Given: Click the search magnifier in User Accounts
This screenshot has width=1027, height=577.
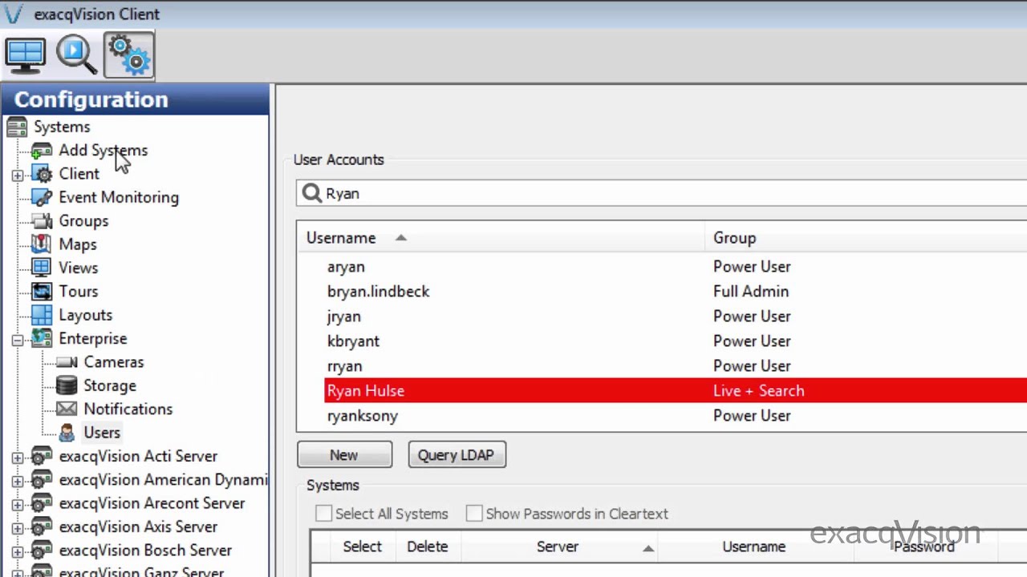Looking at the screenshot, I should 311,193.
